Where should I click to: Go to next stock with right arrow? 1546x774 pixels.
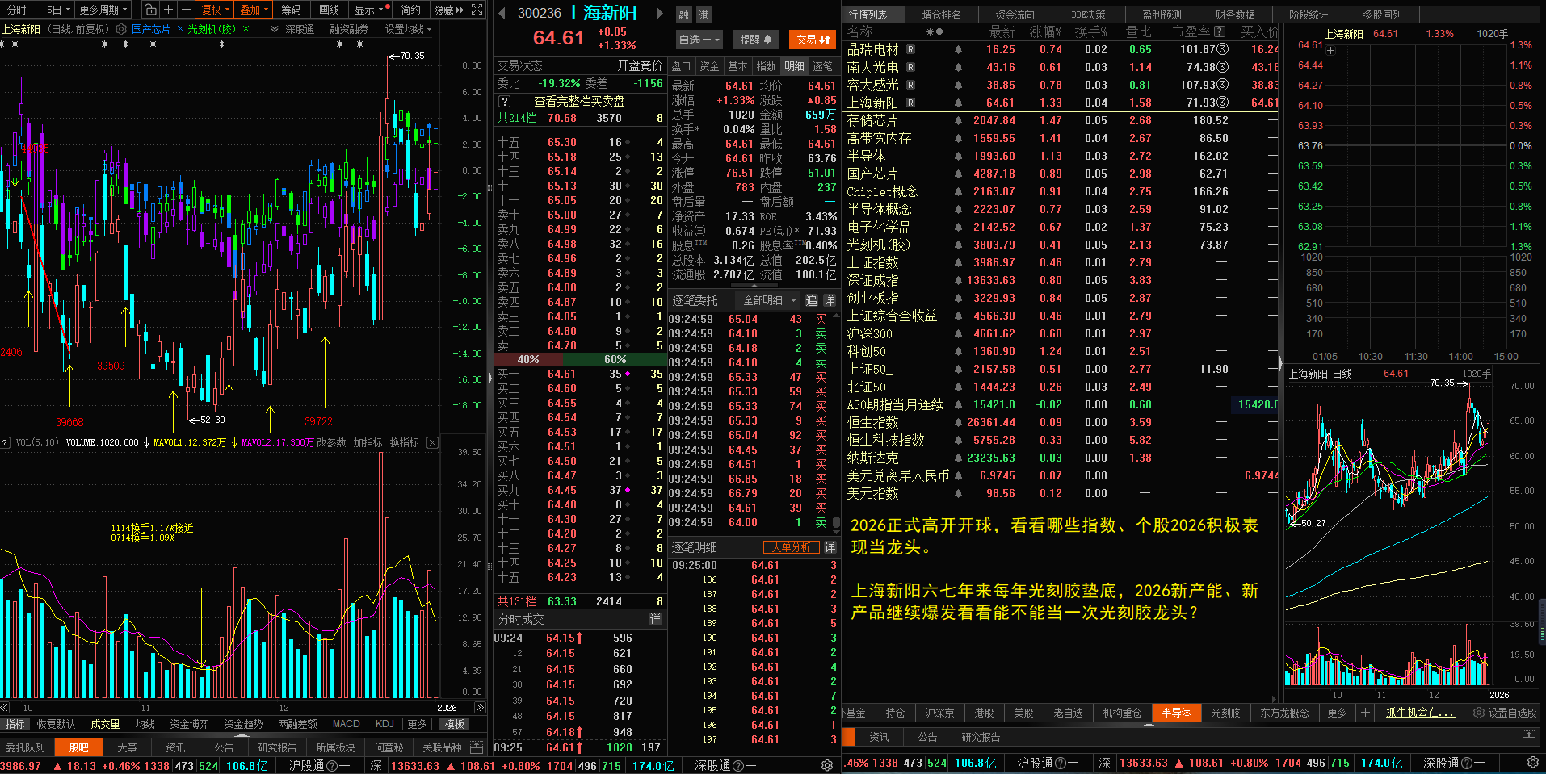659,14
